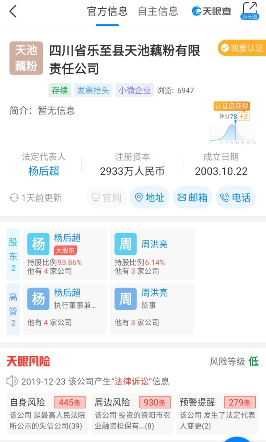
Task: Tap the 官网 button
Action: point(107,198)
